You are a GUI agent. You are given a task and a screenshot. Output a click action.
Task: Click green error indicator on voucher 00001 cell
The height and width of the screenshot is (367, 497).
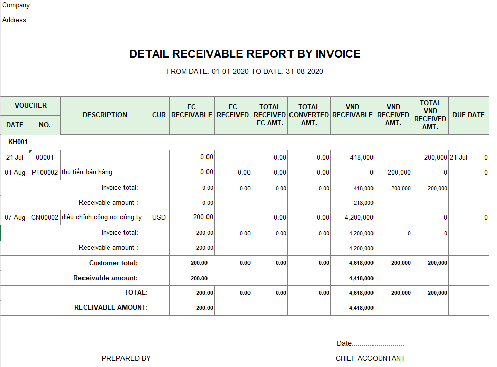point(31,152)
